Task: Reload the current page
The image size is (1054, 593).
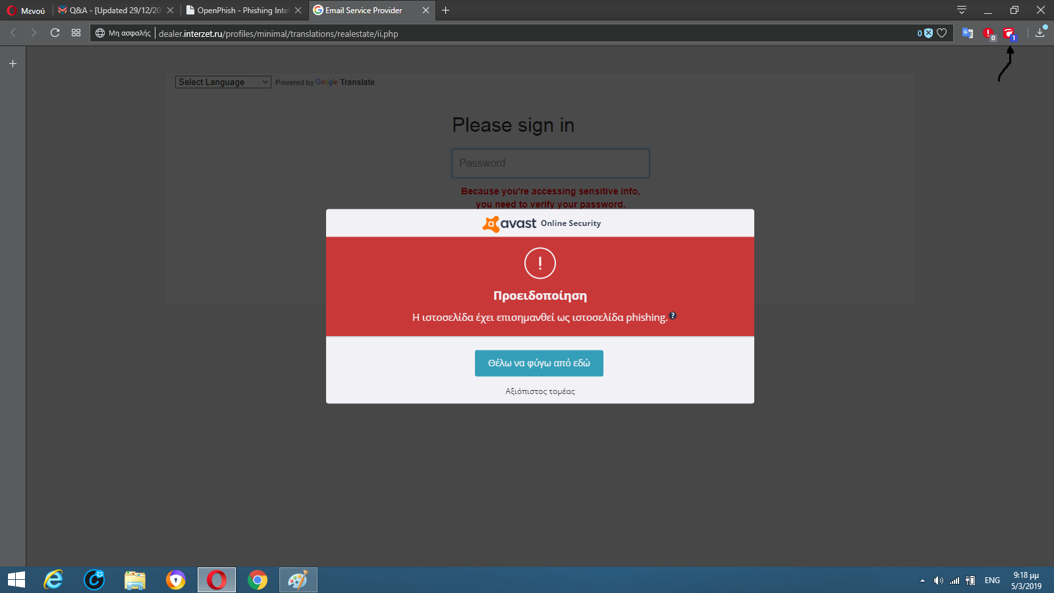Action: tap(55, 33)
